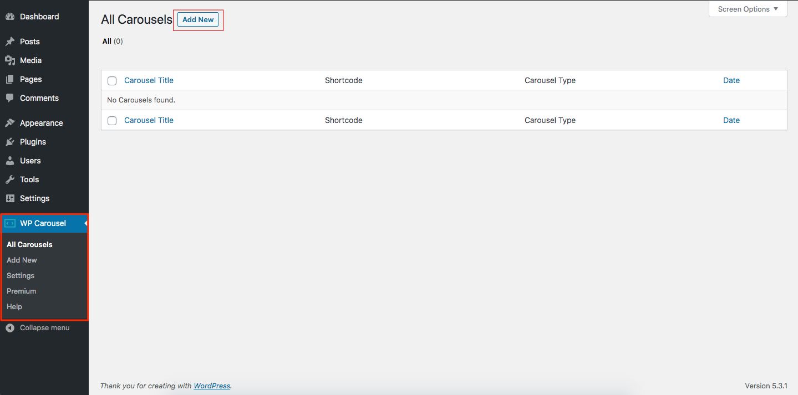Click the Settings sliders icon
Viewport: 798px width, 395px height.
(10, 198)
